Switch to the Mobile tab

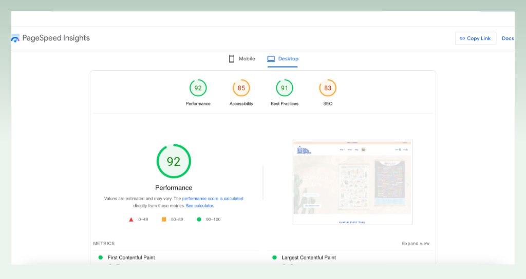[242, 59]
